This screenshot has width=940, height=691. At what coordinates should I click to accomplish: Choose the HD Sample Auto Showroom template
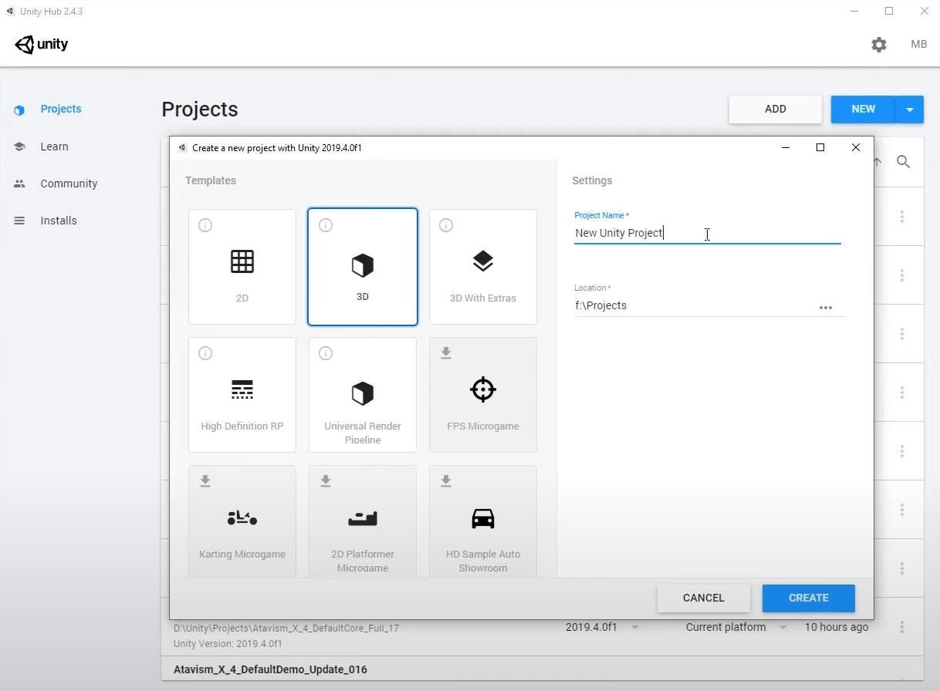483,522
